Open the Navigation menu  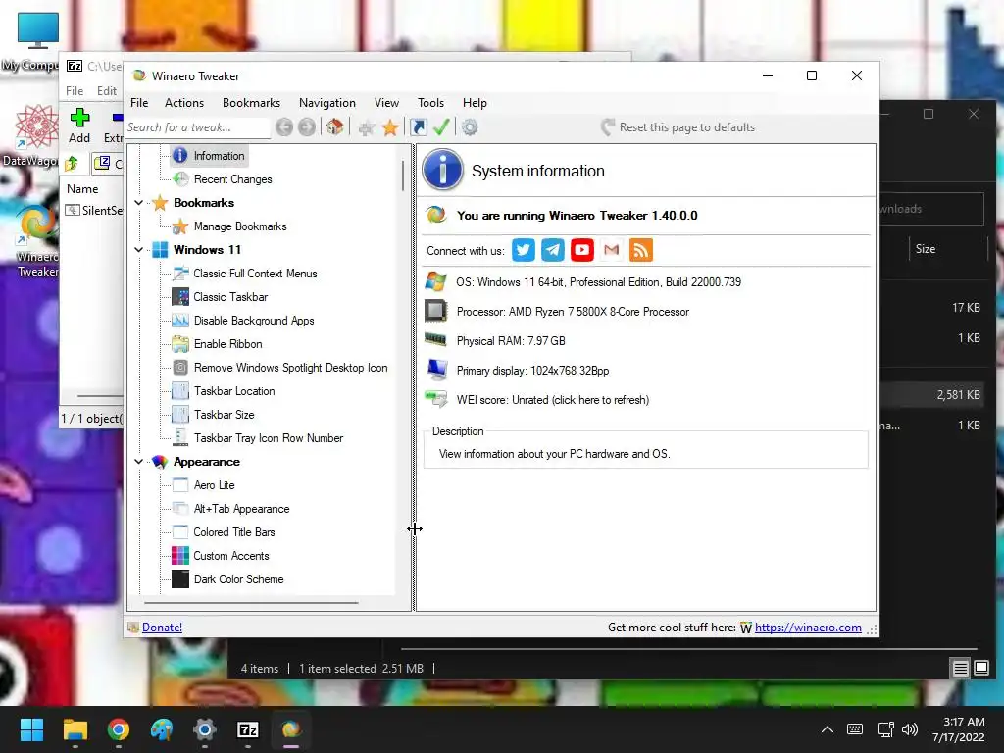tap(327, 102)
